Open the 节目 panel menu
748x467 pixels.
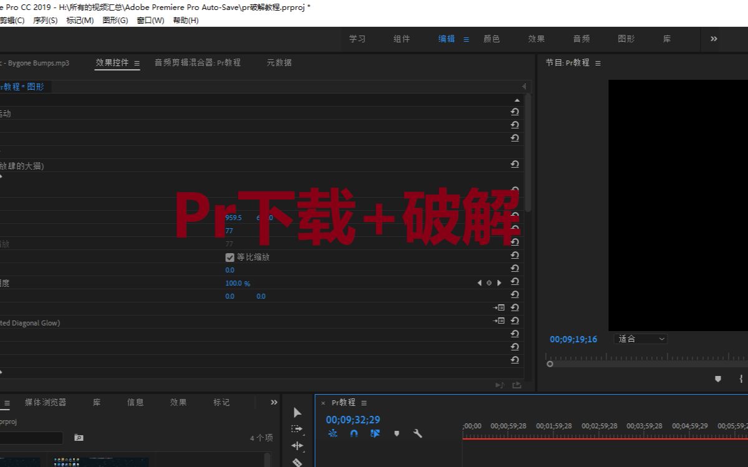click(597, 62)
